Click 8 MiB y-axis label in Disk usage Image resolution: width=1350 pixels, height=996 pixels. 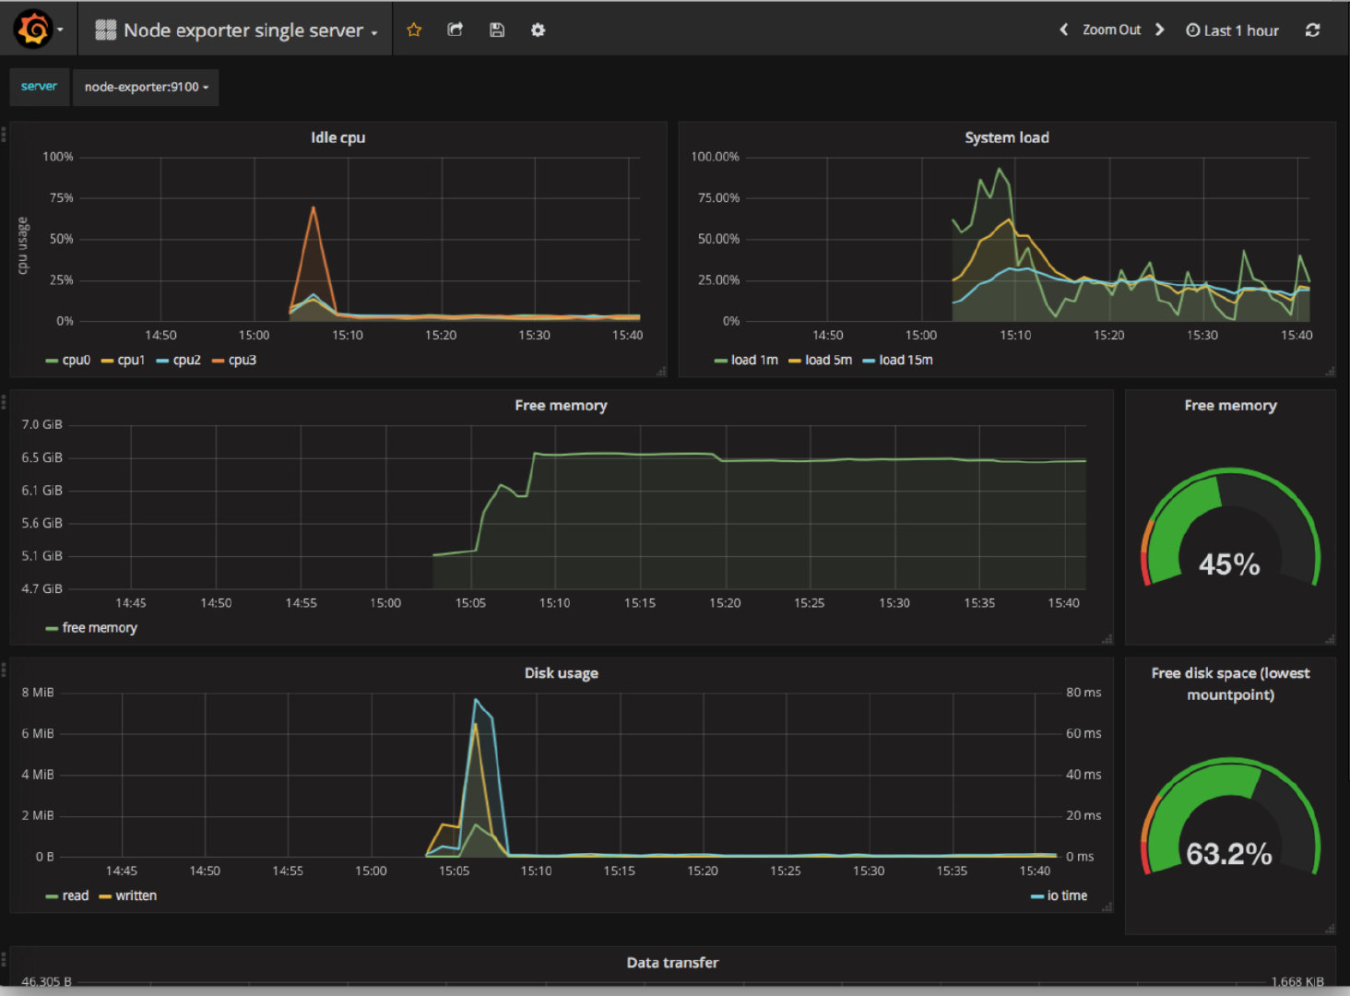click(38, 692)
